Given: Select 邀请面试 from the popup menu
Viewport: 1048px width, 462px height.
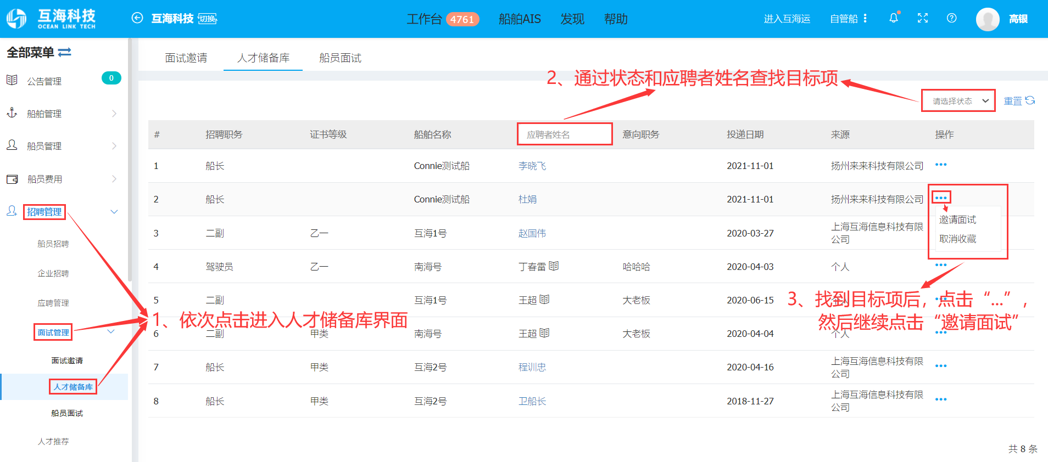Looking at the screenshot, I should click(x=958, y=219).
